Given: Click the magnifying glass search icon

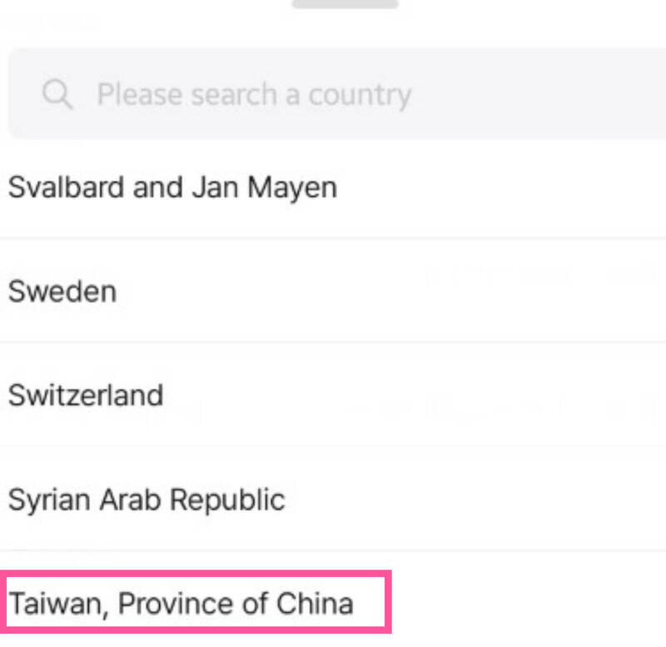Looking at the screenshot, I should click(57, 94).
